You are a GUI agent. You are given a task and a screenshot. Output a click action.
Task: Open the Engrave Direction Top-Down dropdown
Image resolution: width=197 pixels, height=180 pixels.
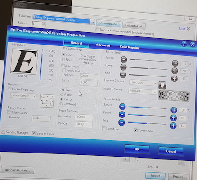pyautogui.click(x=143, y=83)
